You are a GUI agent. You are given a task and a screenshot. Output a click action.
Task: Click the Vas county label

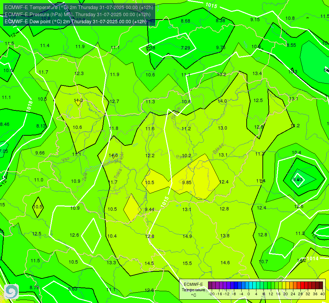pos(66,160)
